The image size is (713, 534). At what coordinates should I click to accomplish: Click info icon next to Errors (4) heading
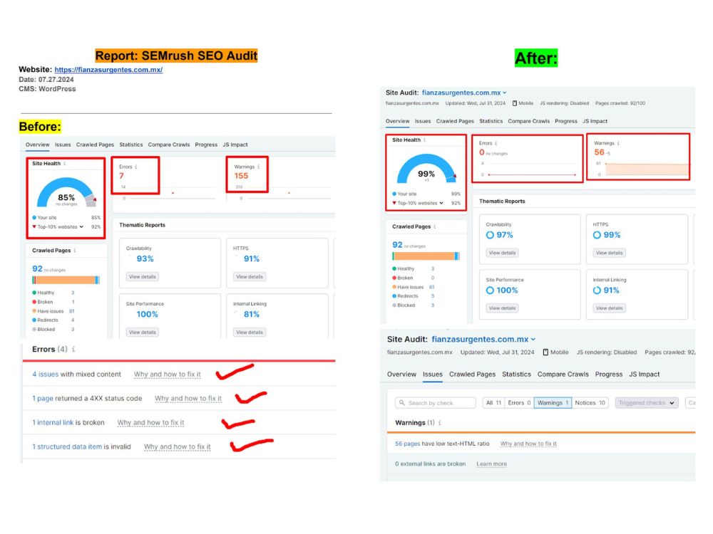73,349
